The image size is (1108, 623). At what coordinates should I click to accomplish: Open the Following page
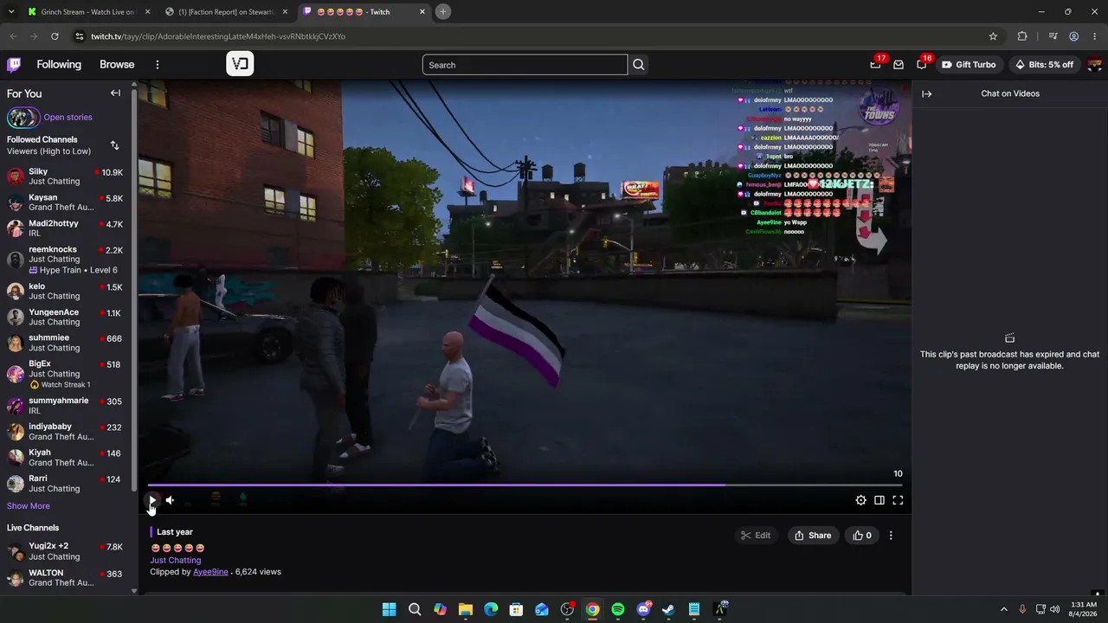tap(59, 65)
